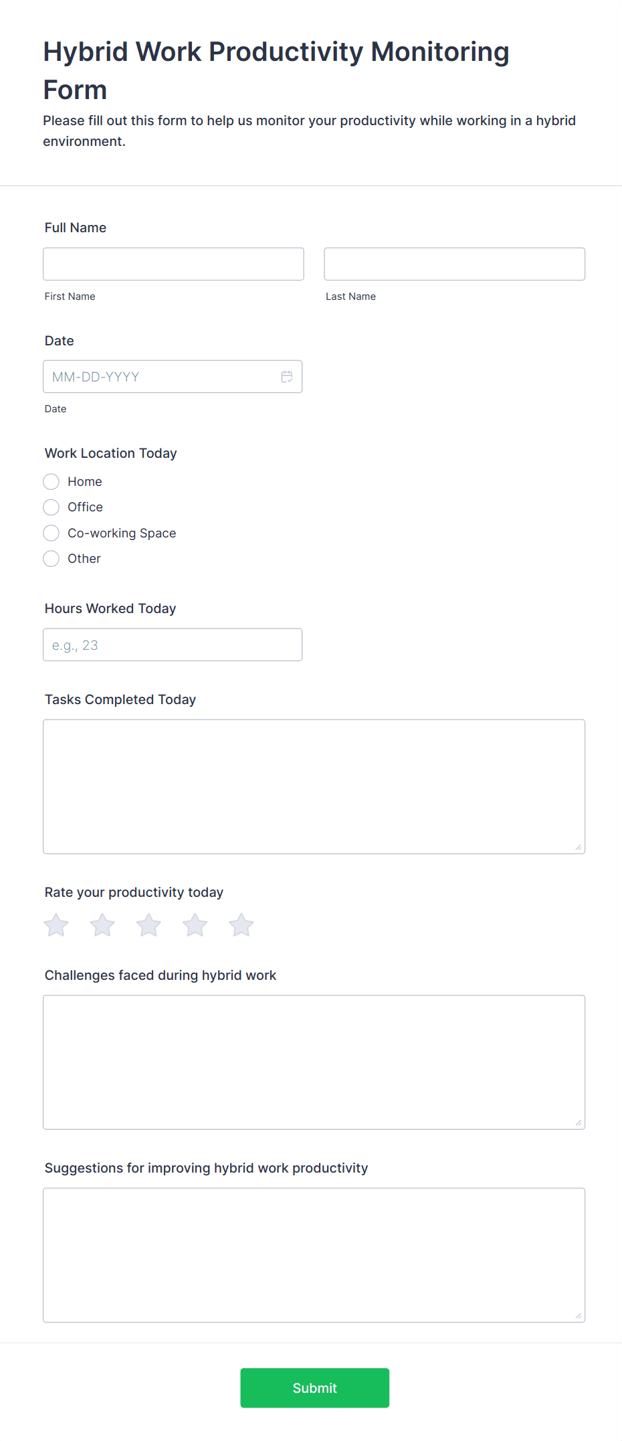Click the Suggestions textarea resize corner
The image size is (622, 1441).
tap(579, 1316)
